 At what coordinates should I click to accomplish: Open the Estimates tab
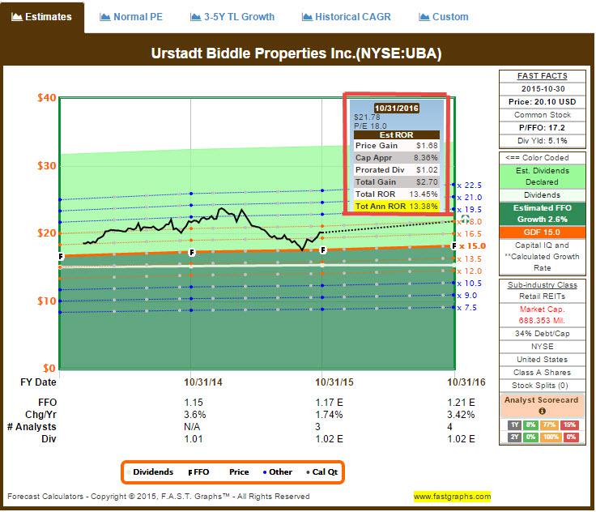(x=42, y=17)
